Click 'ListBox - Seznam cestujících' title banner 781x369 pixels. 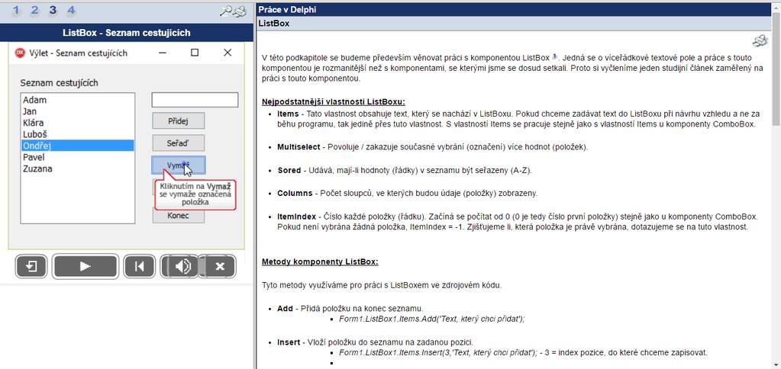point(127,33)
